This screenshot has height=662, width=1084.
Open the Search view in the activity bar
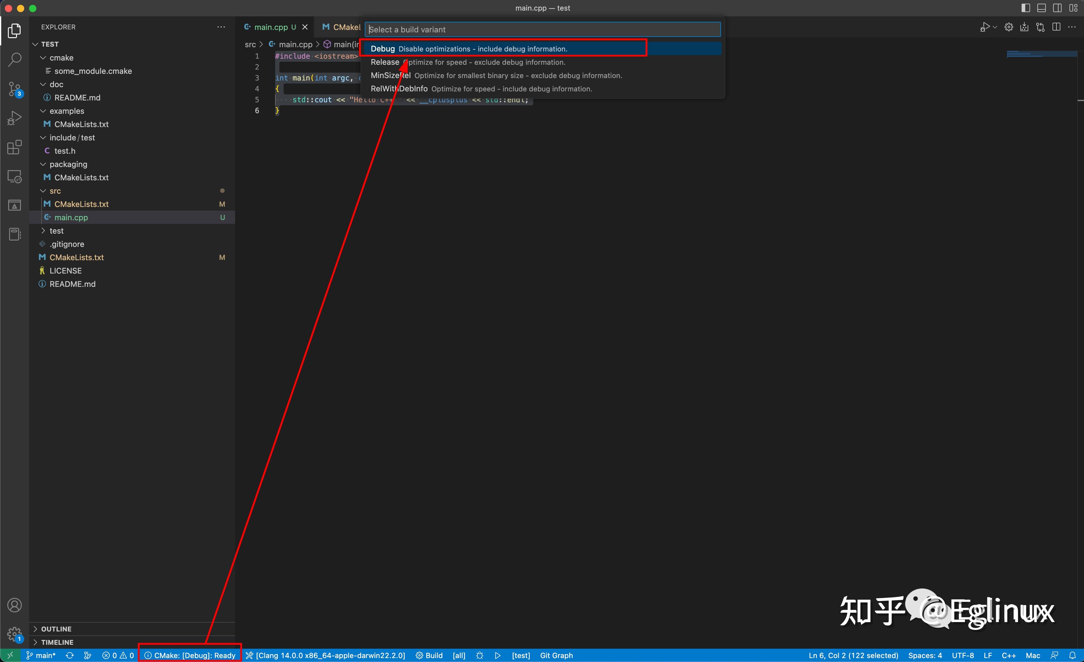pos(15,59)
